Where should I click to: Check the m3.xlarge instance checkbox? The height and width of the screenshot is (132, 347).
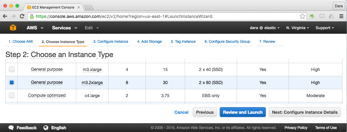pyautogui.click(x=12, y=69)
